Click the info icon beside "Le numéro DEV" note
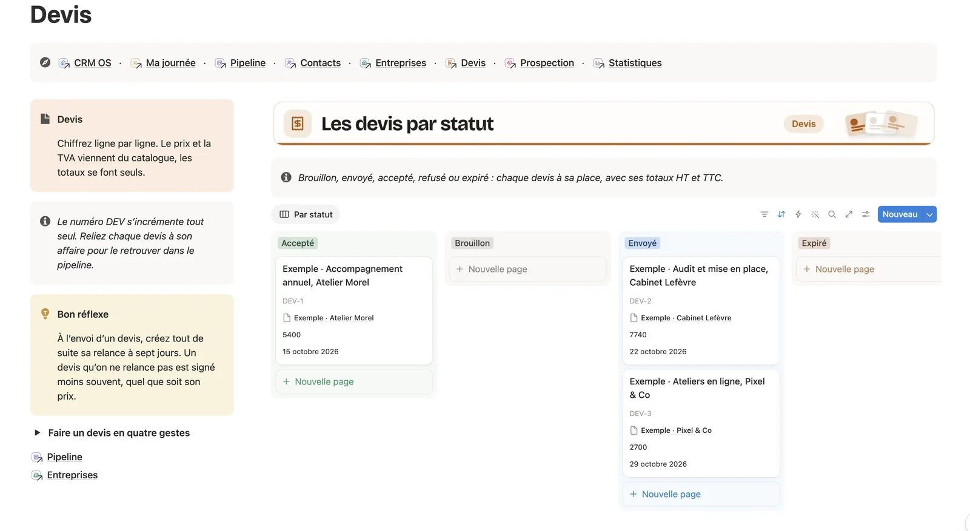The width and height of the screenshot is (970, 531). pyautogui.click(x=45, y=221)
